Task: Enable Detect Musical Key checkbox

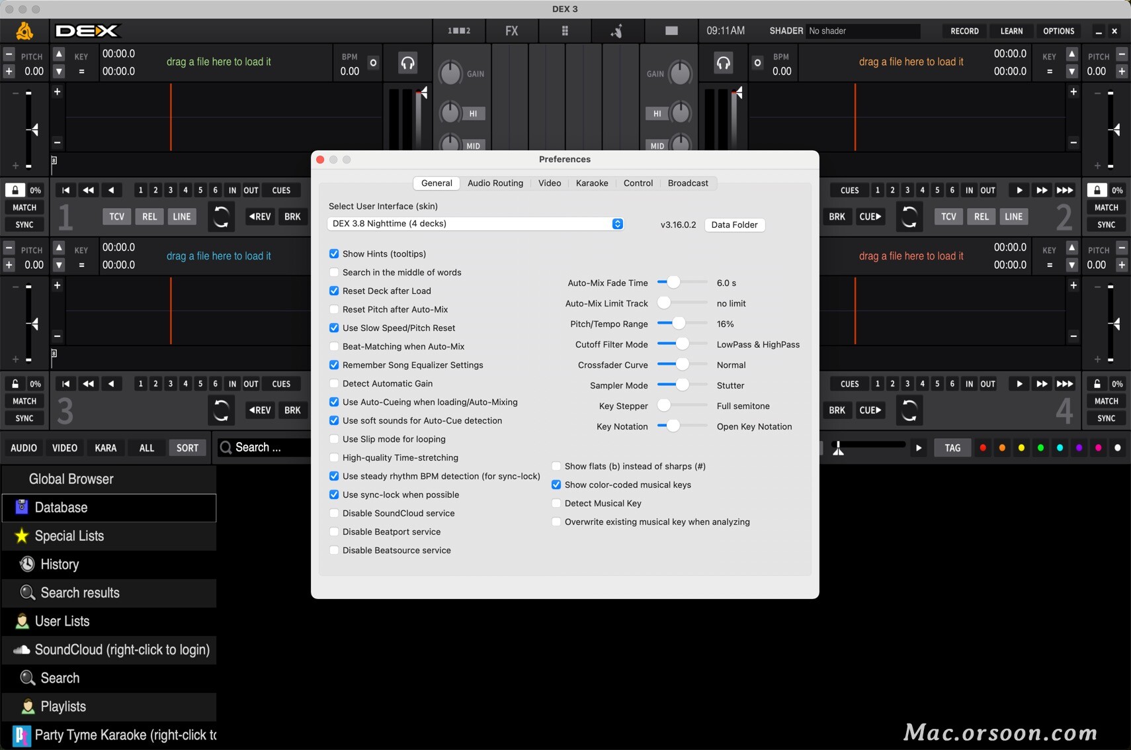Action: coord(556,503)
